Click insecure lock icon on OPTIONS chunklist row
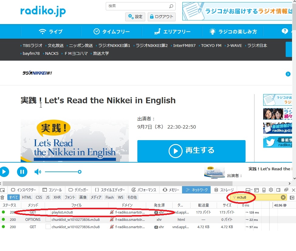This screenshot has height=251, width=296. pos(112,219)
